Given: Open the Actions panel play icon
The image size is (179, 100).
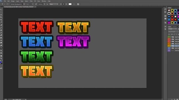Looking at the screenshot, I should pos(165,12).
